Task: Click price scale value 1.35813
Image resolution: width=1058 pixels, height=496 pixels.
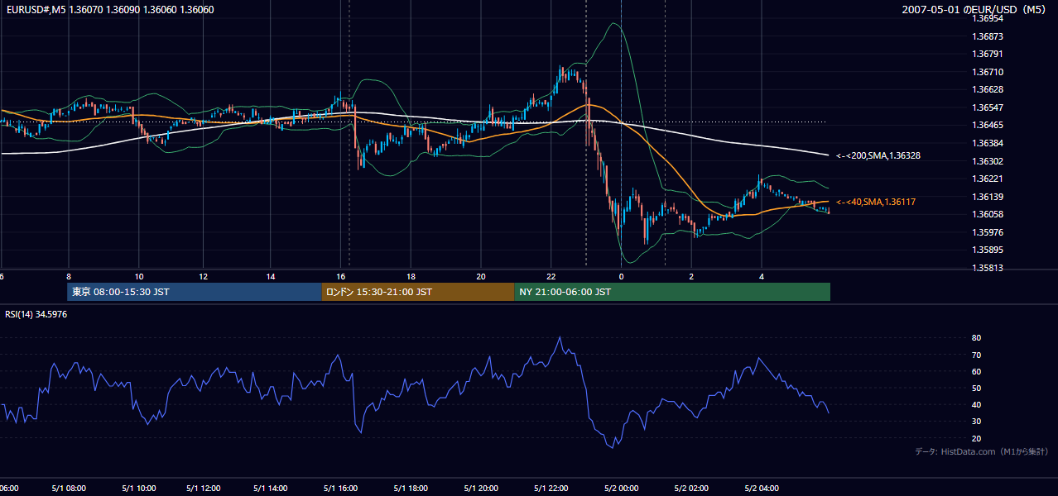Action: [x=988, y=268]
